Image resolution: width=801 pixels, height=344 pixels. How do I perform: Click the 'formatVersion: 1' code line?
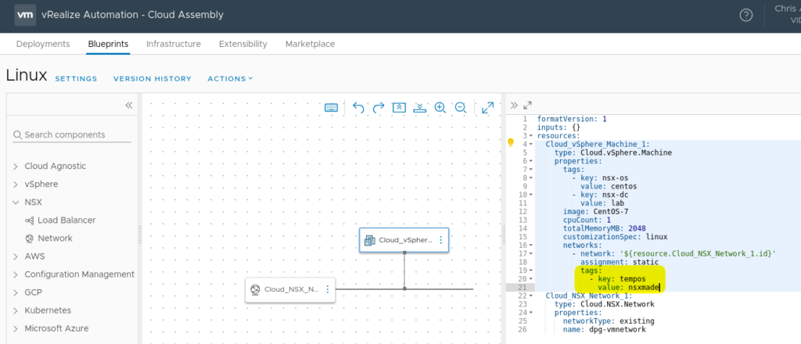[x=572, y=118]
